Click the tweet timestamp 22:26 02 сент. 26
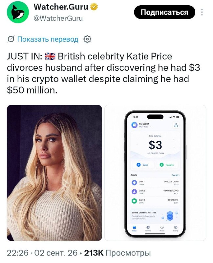The height and width of the screenshot is (263, 213). click(42, 253)
